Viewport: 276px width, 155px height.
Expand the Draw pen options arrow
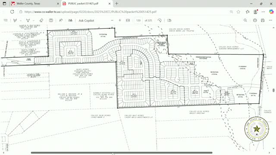point(34,21)
